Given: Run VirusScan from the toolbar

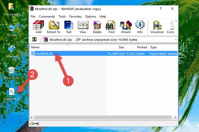Looking at the screenshot, I should click(x=157, y=27).
